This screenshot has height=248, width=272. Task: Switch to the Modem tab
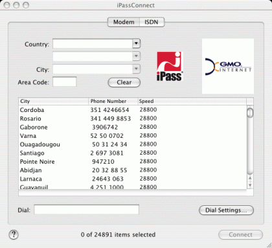[124, 22]
